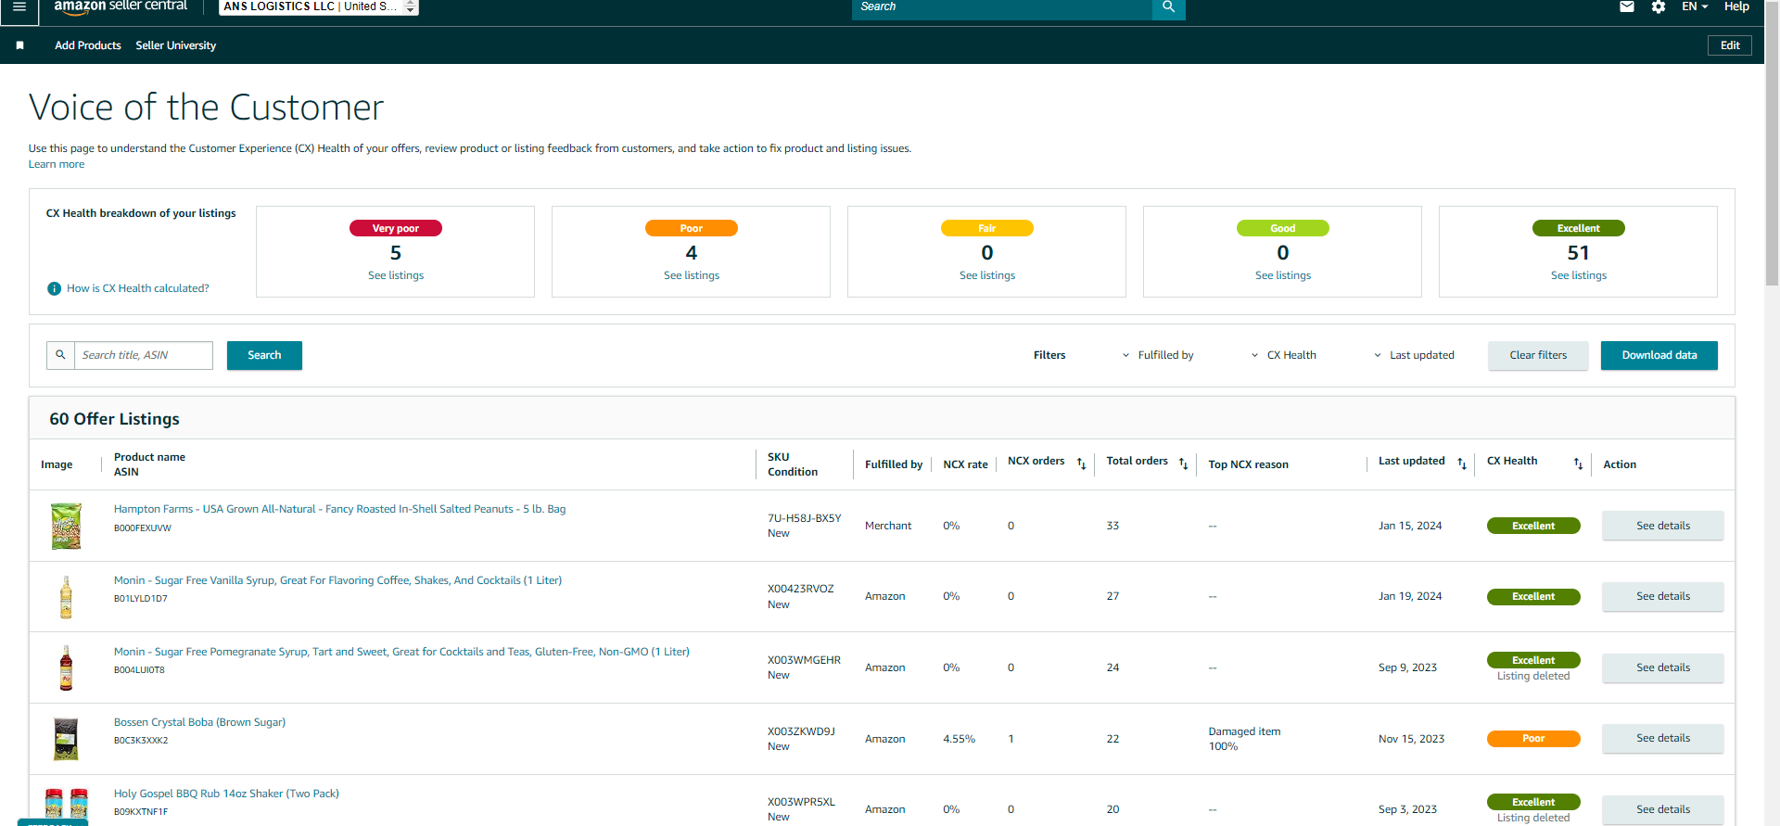The width and height of the screenshot is (1780, 826).
Task: Click SKU 7U-H58J-BX5Y text
Action: click(805, 518)
